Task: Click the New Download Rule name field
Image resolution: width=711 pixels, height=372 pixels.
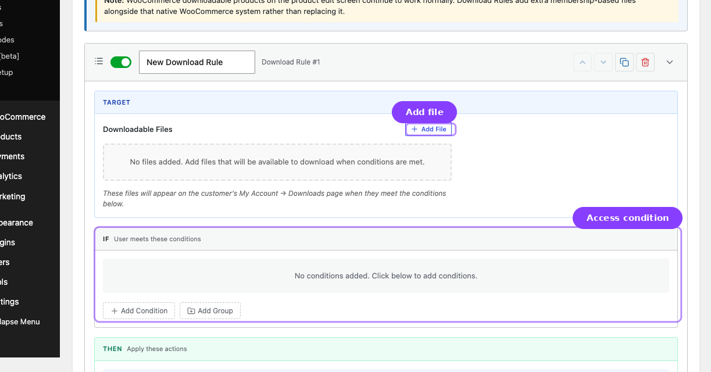Action: coord(197,62)
